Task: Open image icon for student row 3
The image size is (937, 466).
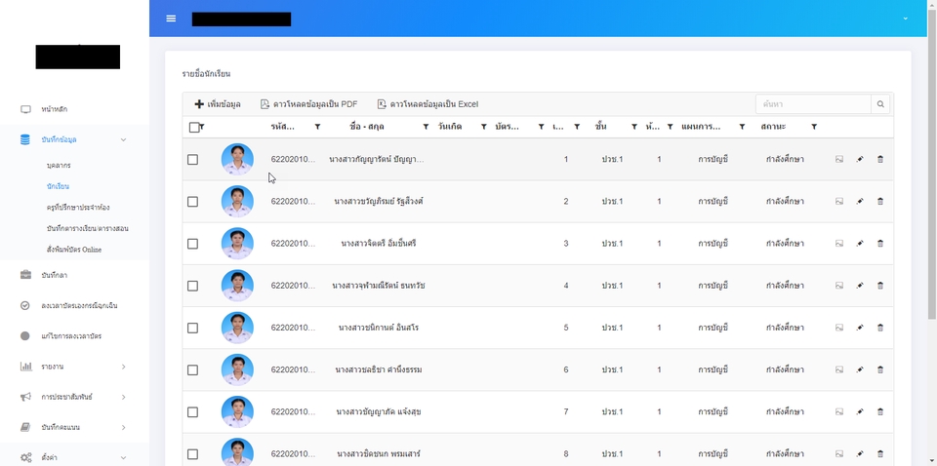Action: pos(839,244)
